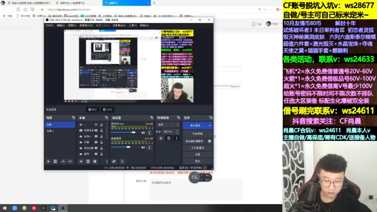Screen dimensions: 377x212
Task: Remove transition with the Scene Transitions trash icon
Action: pyautogui.click(x=169, y=138)
